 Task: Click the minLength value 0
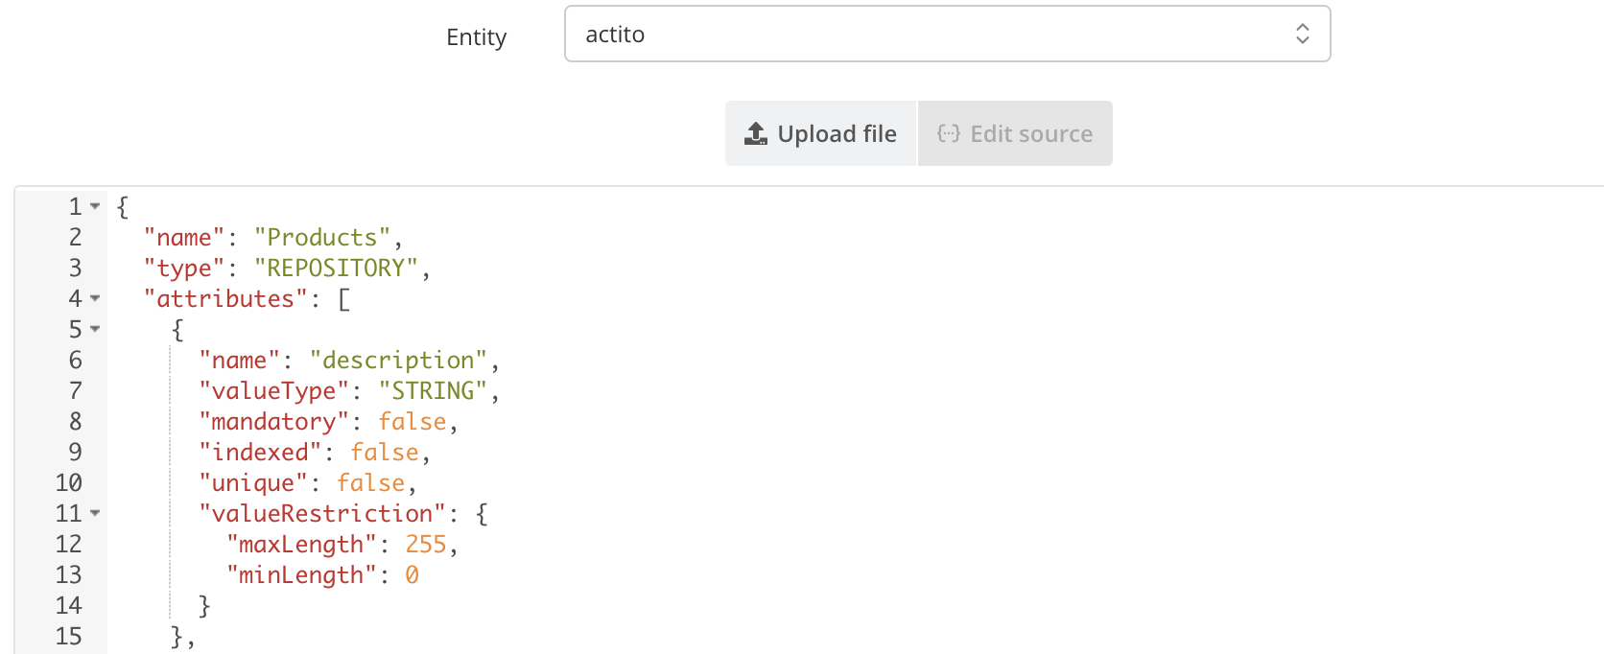tap(412, 574)
